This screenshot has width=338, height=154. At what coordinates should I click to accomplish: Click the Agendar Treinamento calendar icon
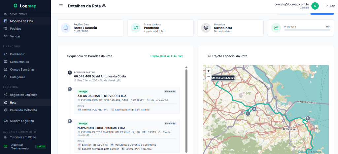6,146
